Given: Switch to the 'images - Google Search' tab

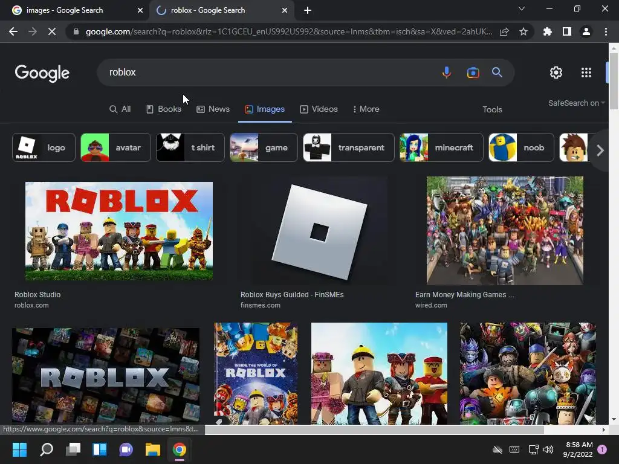Looking at the screenshot, I should [74, 10].
